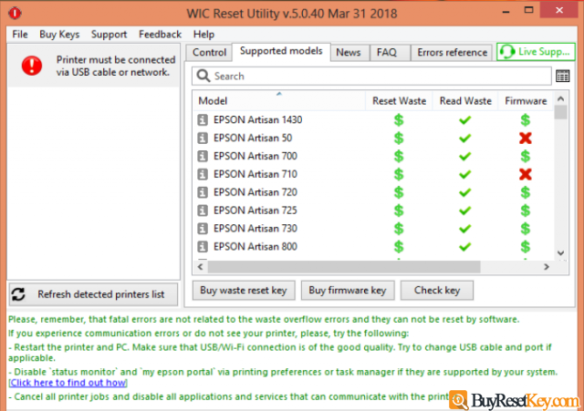Click Firmware dollar icon for Artisan 1430
Image resolution: width=584 pixels, height=411 pixels.
coord(526,119)
